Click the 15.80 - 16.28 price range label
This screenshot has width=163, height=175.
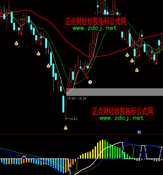tap(77, 99)
